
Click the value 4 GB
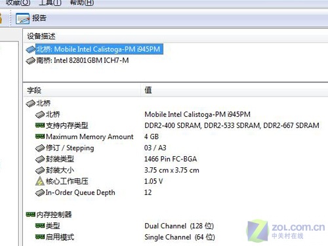coord(152,136)
